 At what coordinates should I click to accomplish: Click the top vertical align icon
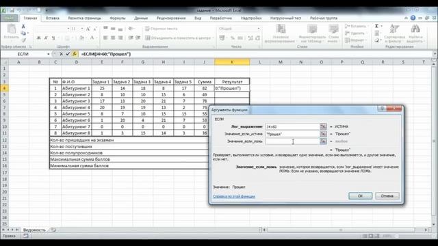point(105,29)
